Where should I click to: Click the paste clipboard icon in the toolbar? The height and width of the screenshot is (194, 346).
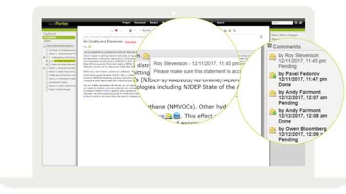tap(131, 31)
